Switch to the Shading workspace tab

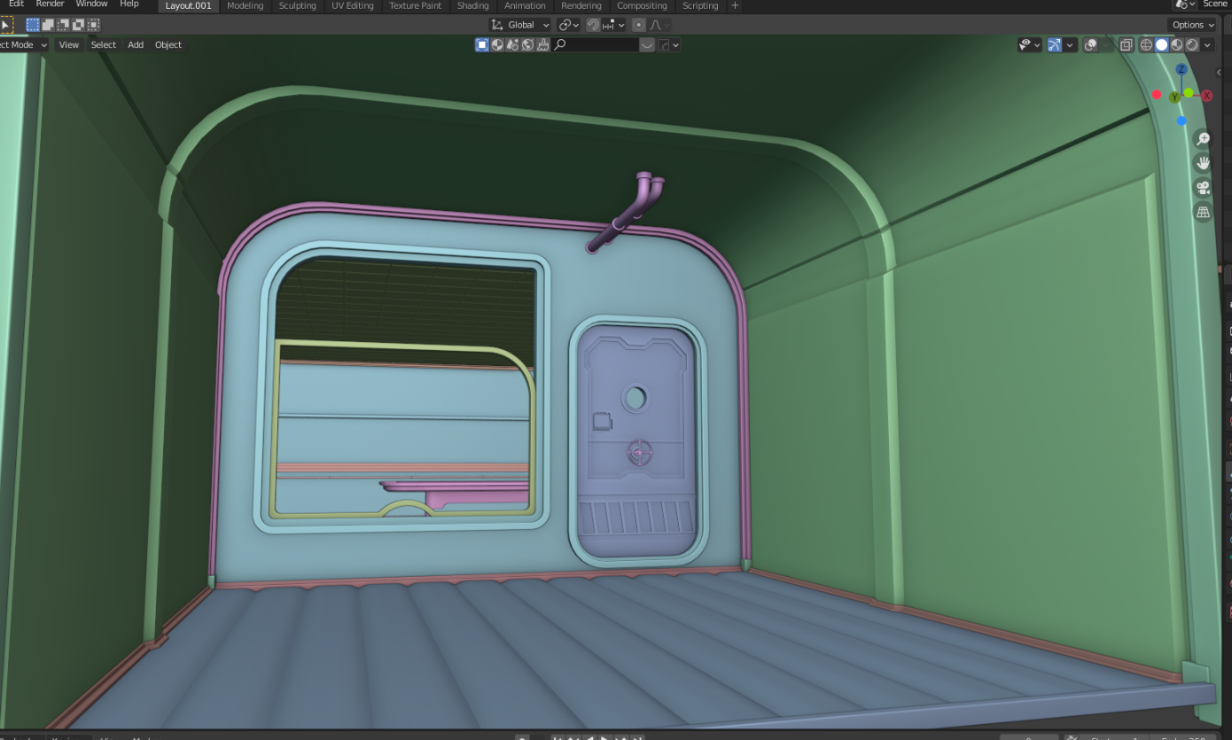472,5
